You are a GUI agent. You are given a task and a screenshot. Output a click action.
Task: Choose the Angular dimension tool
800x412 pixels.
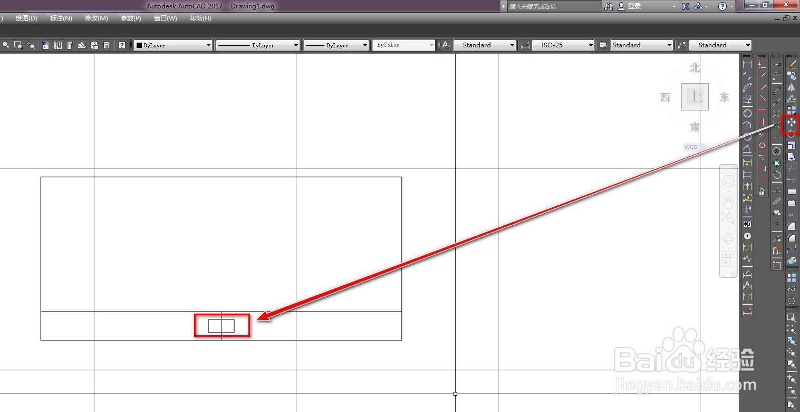click(x=747, y=148)
